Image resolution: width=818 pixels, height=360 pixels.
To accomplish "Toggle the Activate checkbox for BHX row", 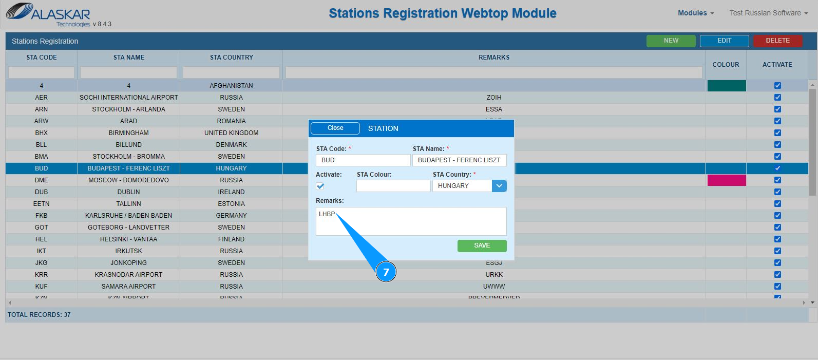I will pyautogui.click(x=777, y=133).
